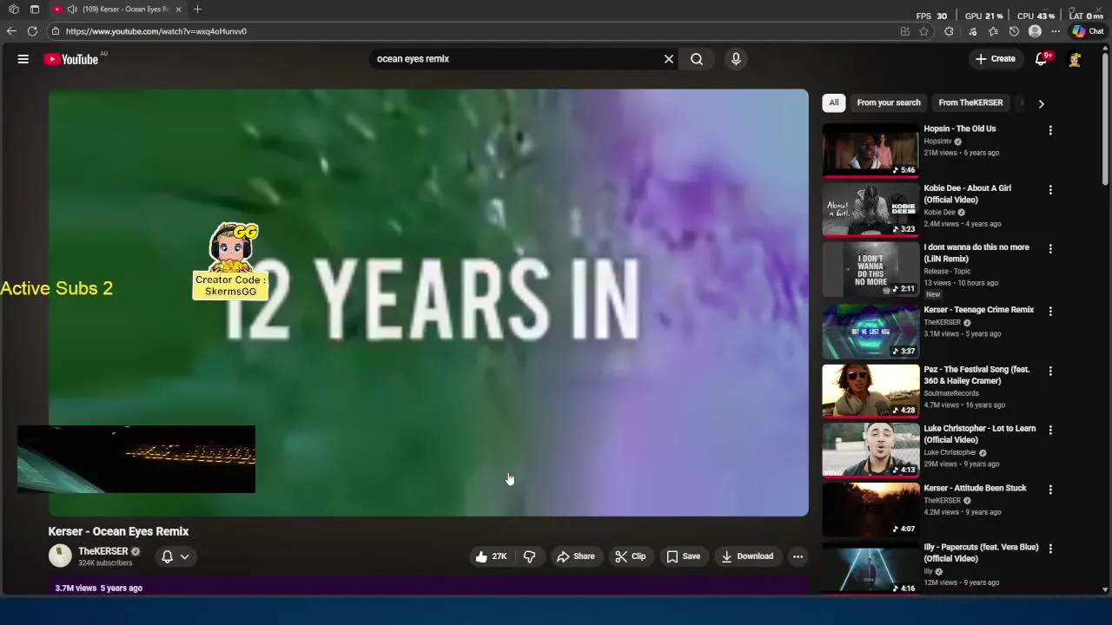
Task: Open the media control music icon
Action: pos(972,31)
